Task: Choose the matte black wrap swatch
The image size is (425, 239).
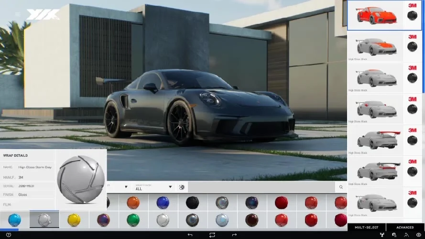Action: coord(193,203)
